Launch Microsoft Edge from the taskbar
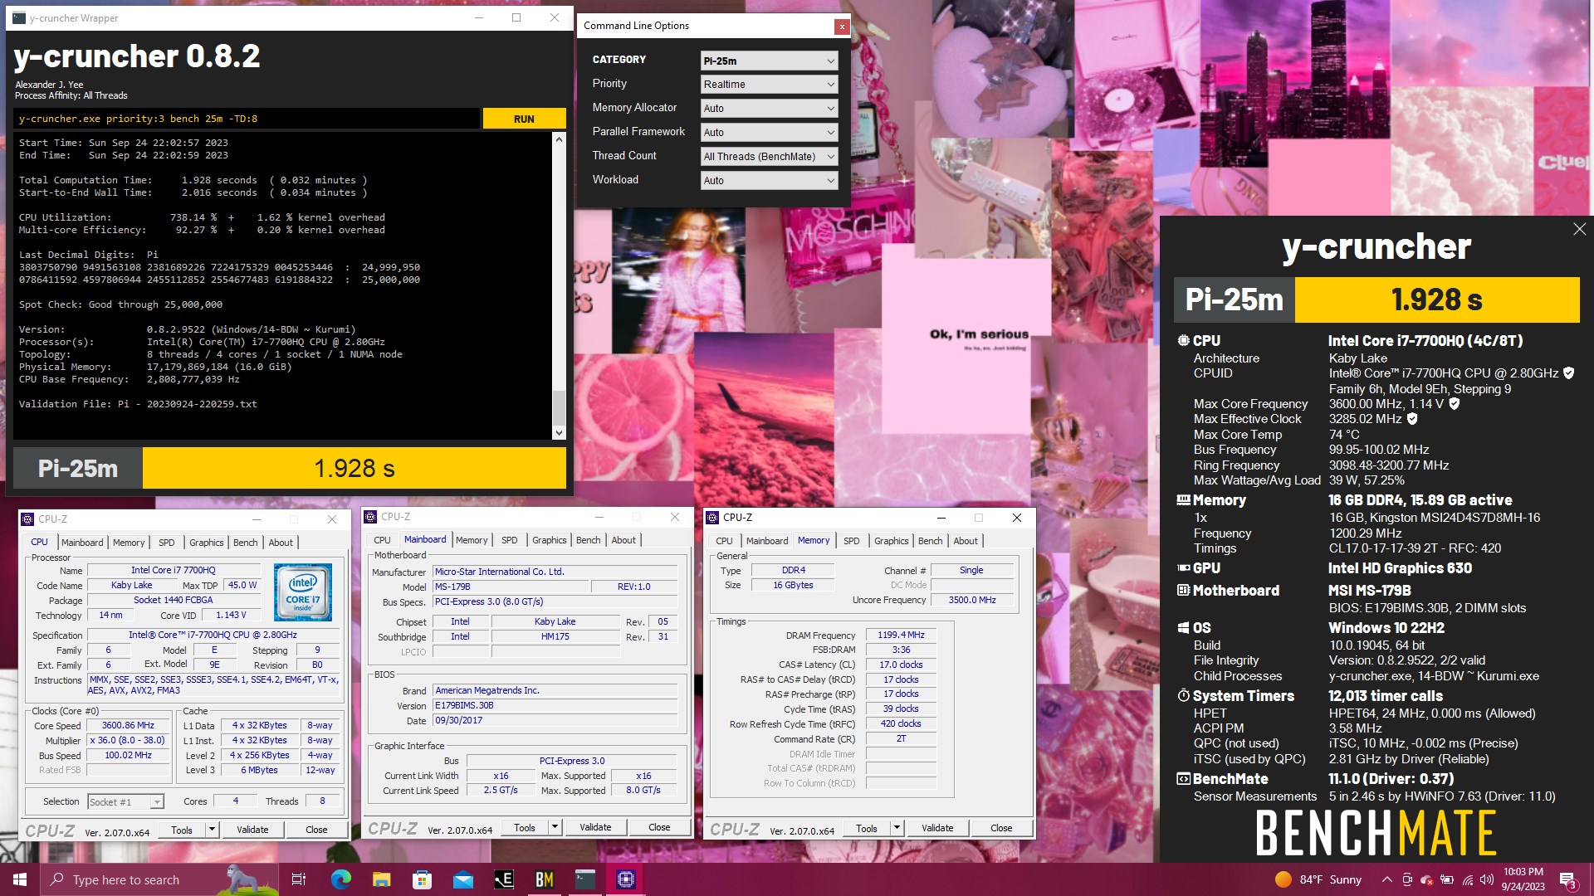This screenshot has width=1594, height=896. point(340,879)
